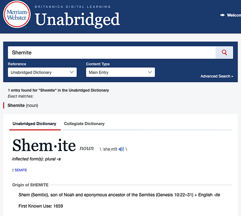The height and width of the screenshot is (216, 241).
Task: Select the Unabridged Dictionary tab
Action: [x=35, y=124]
